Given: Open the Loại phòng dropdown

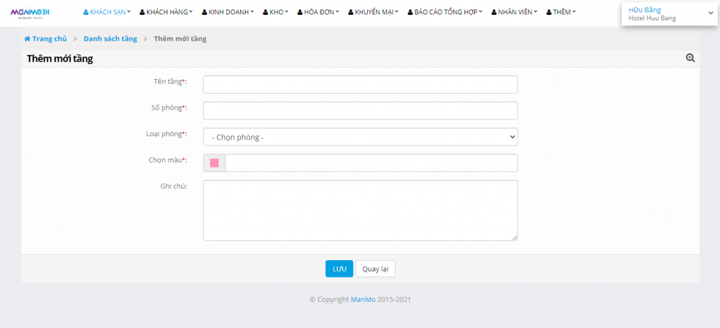Looking at the screenshot, I should [360, 137].
